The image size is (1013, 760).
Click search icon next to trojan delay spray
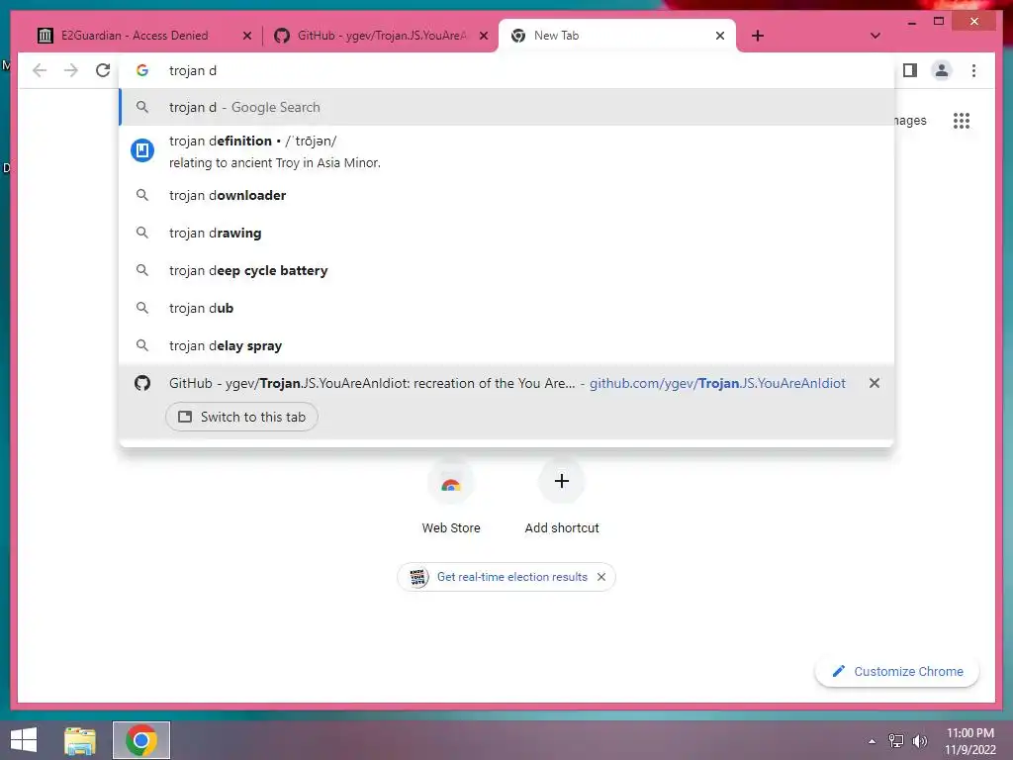coord(142,345)
